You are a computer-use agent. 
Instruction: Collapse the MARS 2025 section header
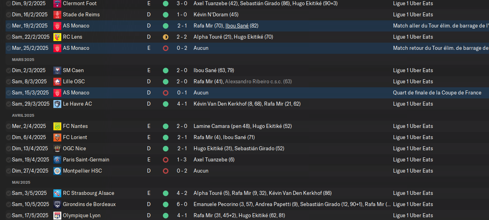pos(23,59)
